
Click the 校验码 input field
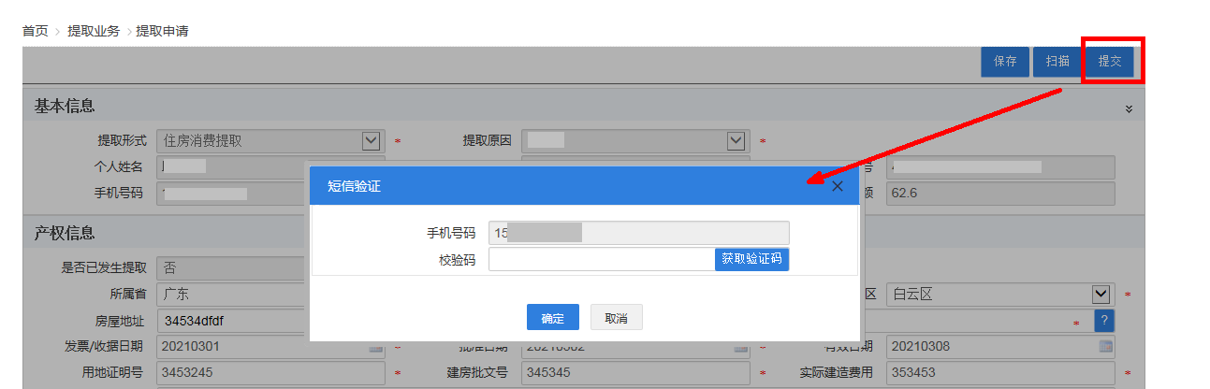[601, 259]
